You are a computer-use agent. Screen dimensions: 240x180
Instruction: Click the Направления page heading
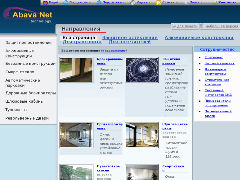(81, 29)
